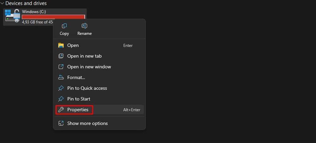316x143 pixels.
Task: Click the pin icon for Quick access
Action: (61, 88)
